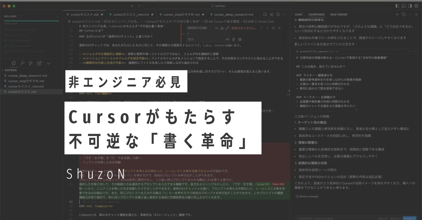Screen dimensions: 422x220
Task: Open composer history clock icon
Action: pos(403,14)
